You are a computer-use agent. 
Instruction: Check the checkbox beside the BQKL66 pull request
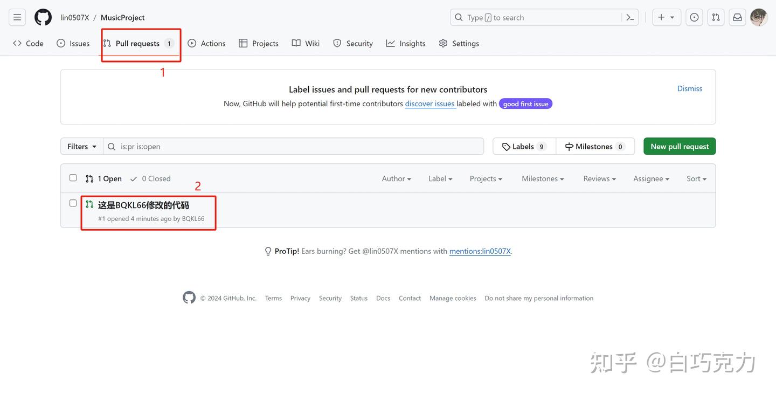coord(73,203)
